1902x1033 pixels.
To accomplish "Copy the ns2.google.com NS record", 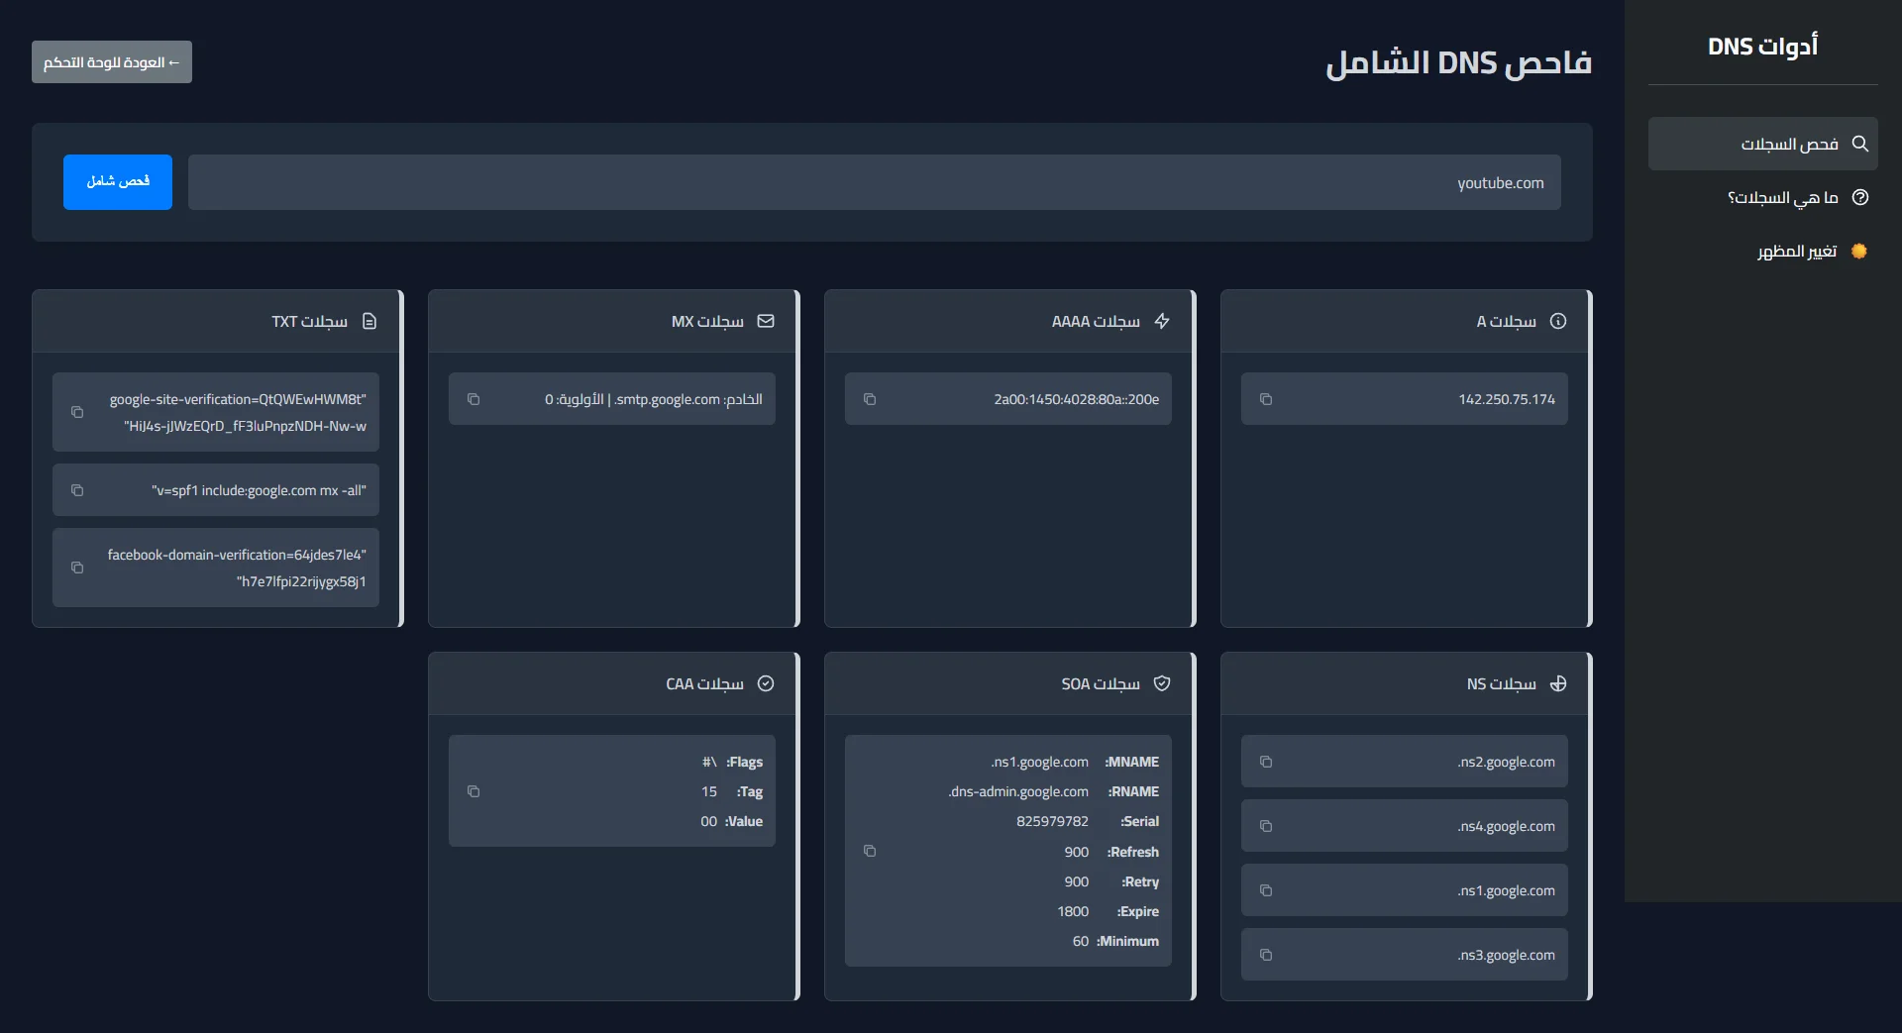I will pos(1265,762).
